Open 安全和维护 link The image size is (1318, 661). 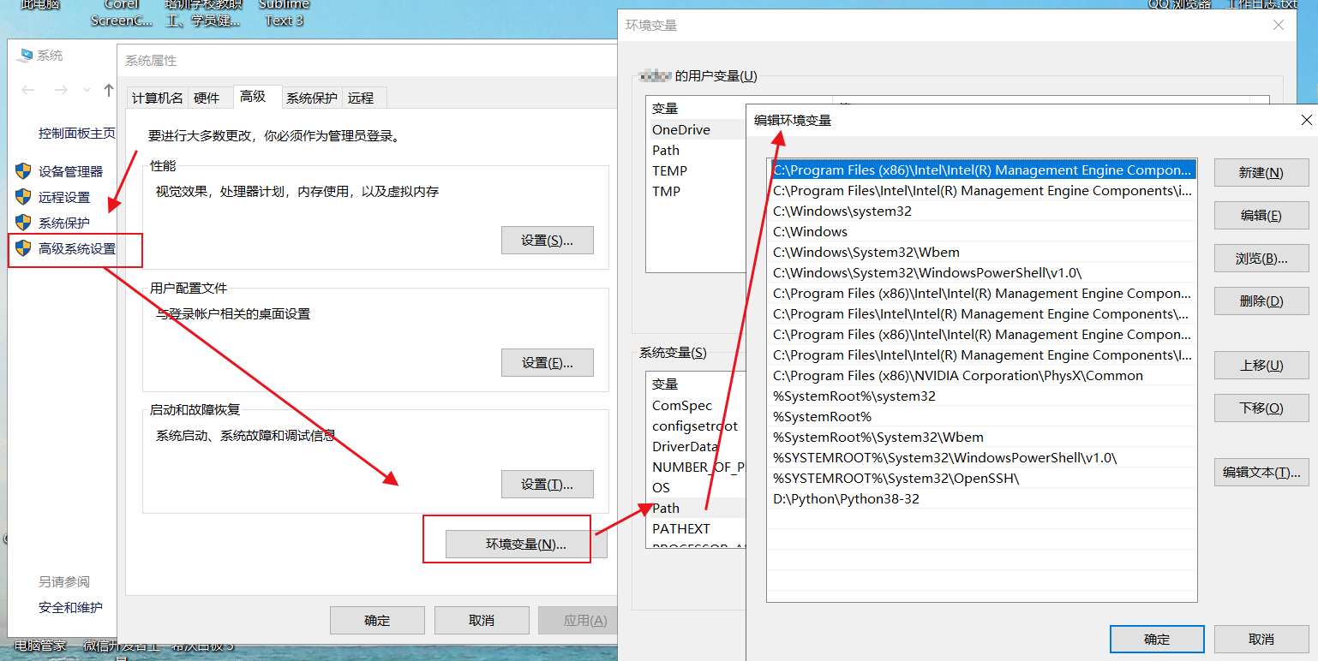pyautogui.click(x=70, y=607)
